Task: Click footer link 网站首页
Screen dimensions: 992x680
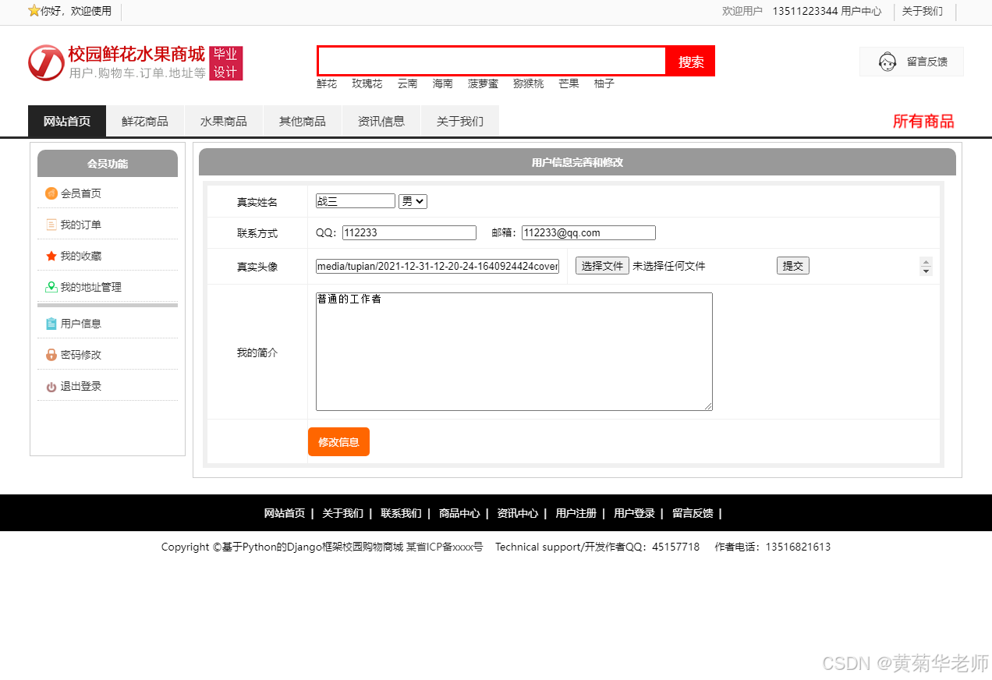Action: coord(285,513)
